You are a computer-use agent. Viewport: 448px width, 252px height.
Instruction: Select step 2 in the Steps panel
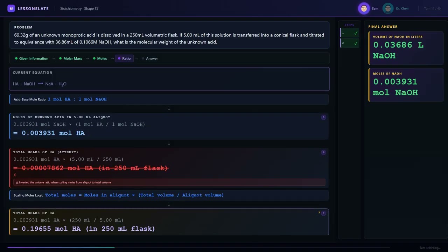[x=349, y=43]
